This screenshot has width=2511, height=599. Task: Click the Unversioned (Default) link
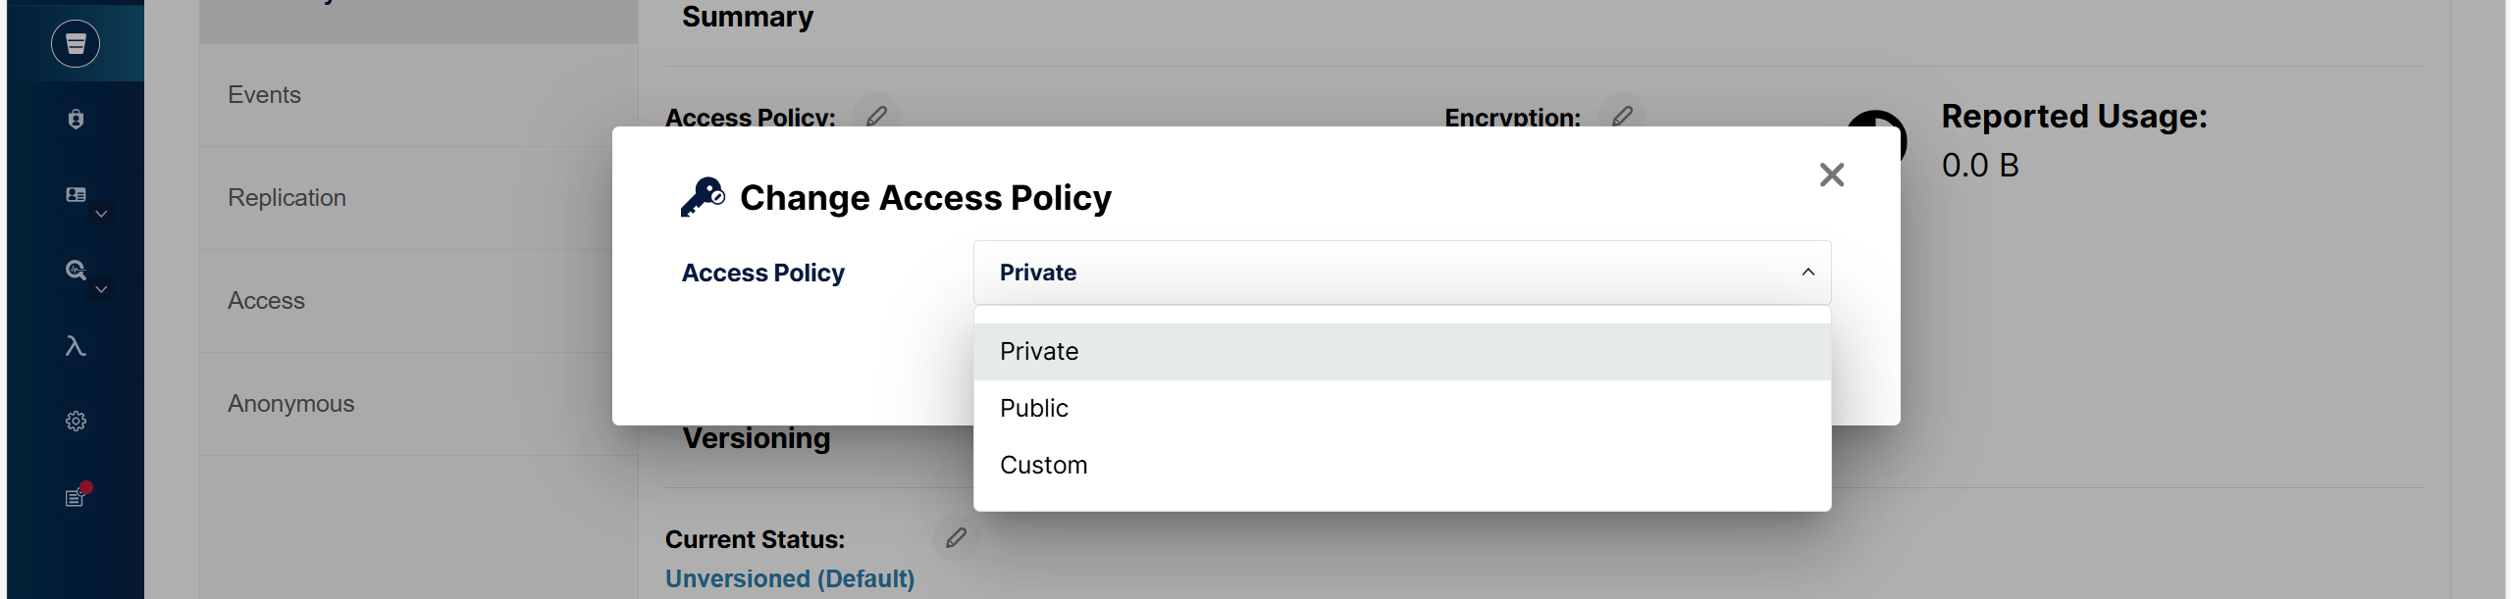pyautogui.click(x=790, y=578)
